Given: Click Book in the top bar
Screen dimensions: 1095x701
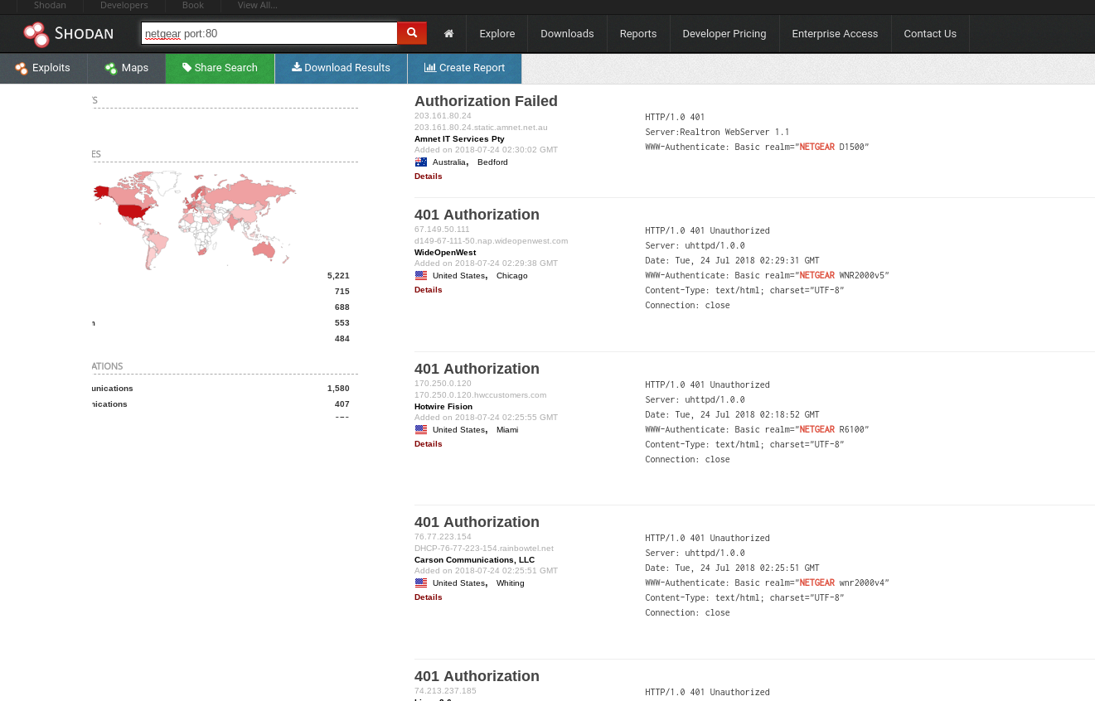Looking at the screenshot, I should click(193, 6).
